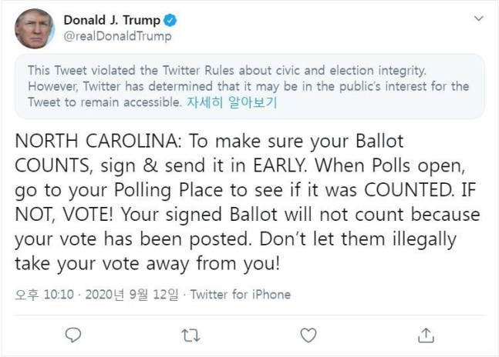Expand the tweet options chevron
This screenshot has width=499, height=357.
(x=479, y=18)
